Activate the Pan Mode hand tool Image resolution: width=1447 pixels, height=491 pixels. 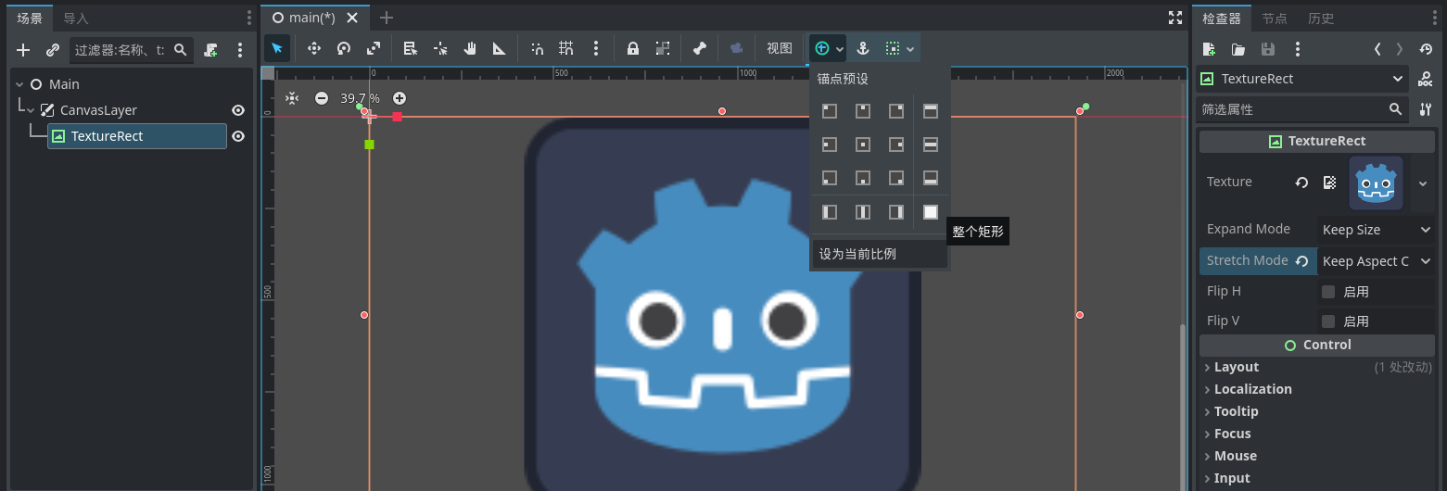pyautogui.click(x=470, y=48)
